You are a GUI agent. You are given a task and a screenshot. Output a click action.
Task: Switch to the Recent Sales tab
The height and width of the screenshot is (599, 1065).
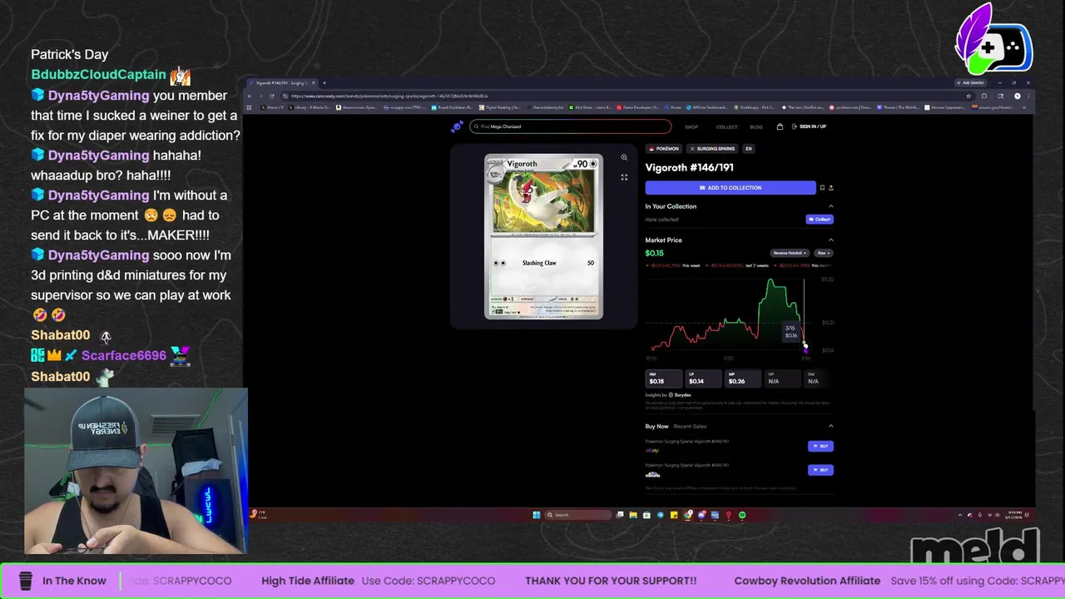pyautogui.click(x=690, y=427)
